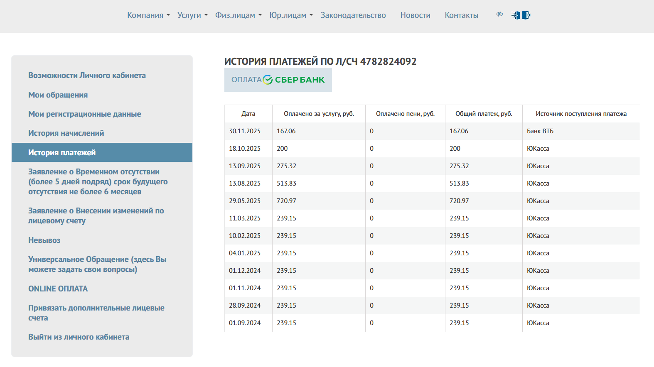Viewport: 654px width, 367px height.
Task: Go to Мои регистрационные данные
Action: pyautogui.click(x=84, y=114)
